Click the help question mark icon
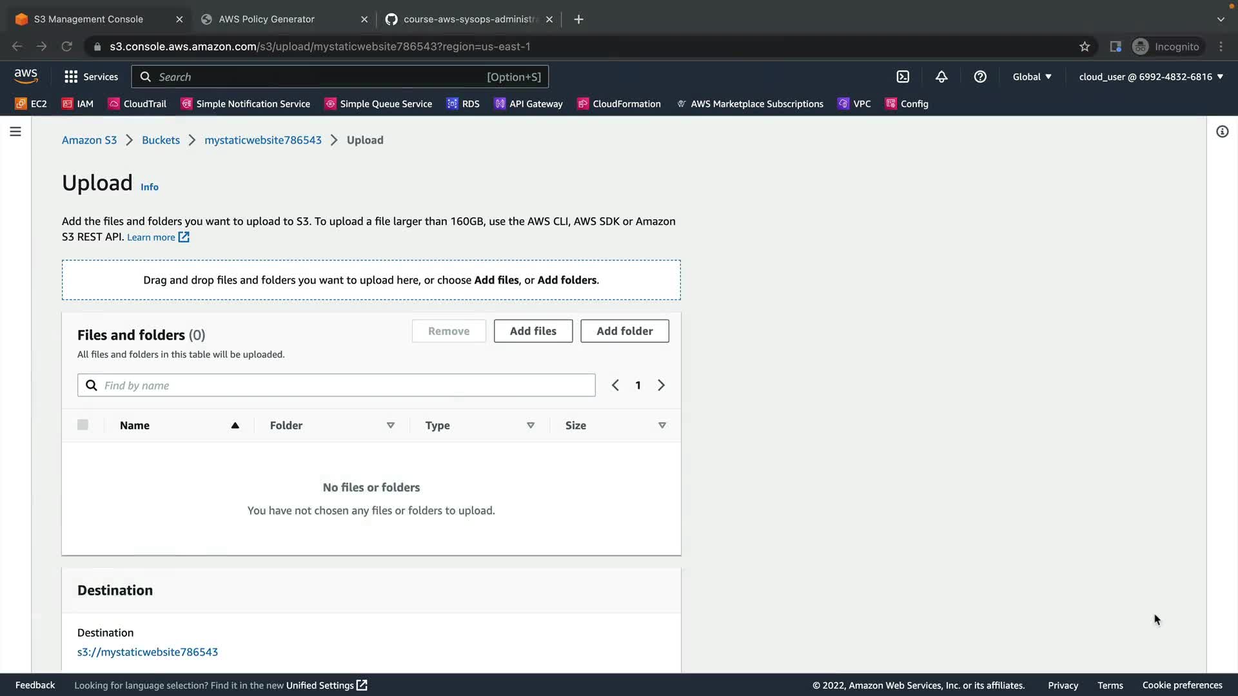 (980, 77)
